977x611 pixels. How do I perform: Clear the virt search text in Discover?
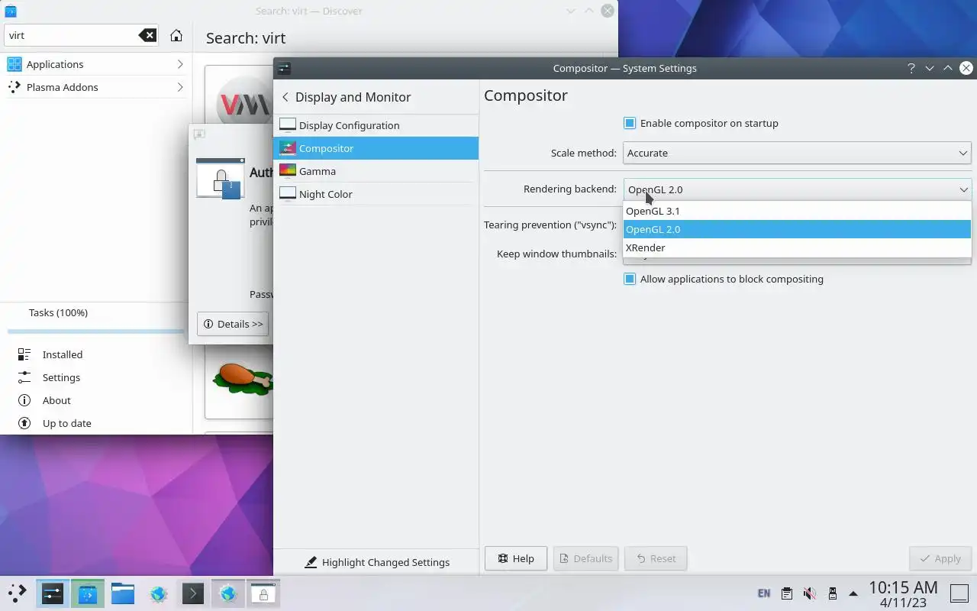pos(147,35)
